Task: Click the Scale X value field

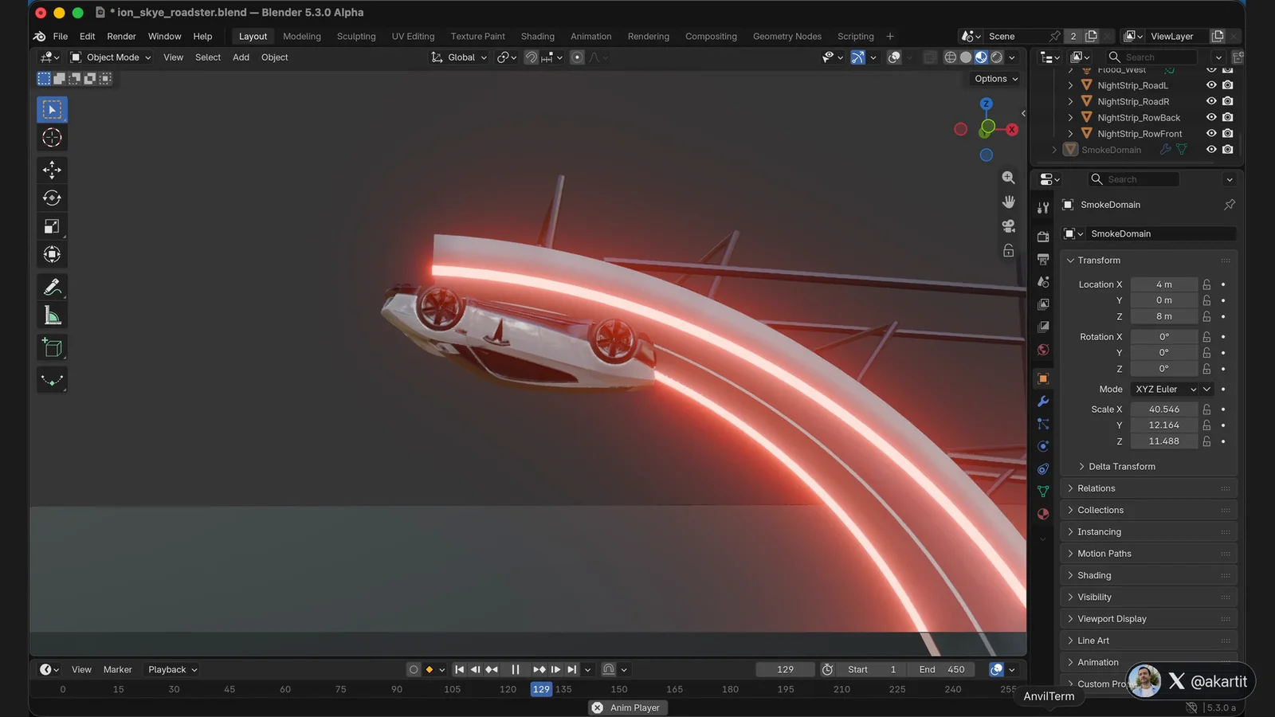Action: tap(1163, 409)
